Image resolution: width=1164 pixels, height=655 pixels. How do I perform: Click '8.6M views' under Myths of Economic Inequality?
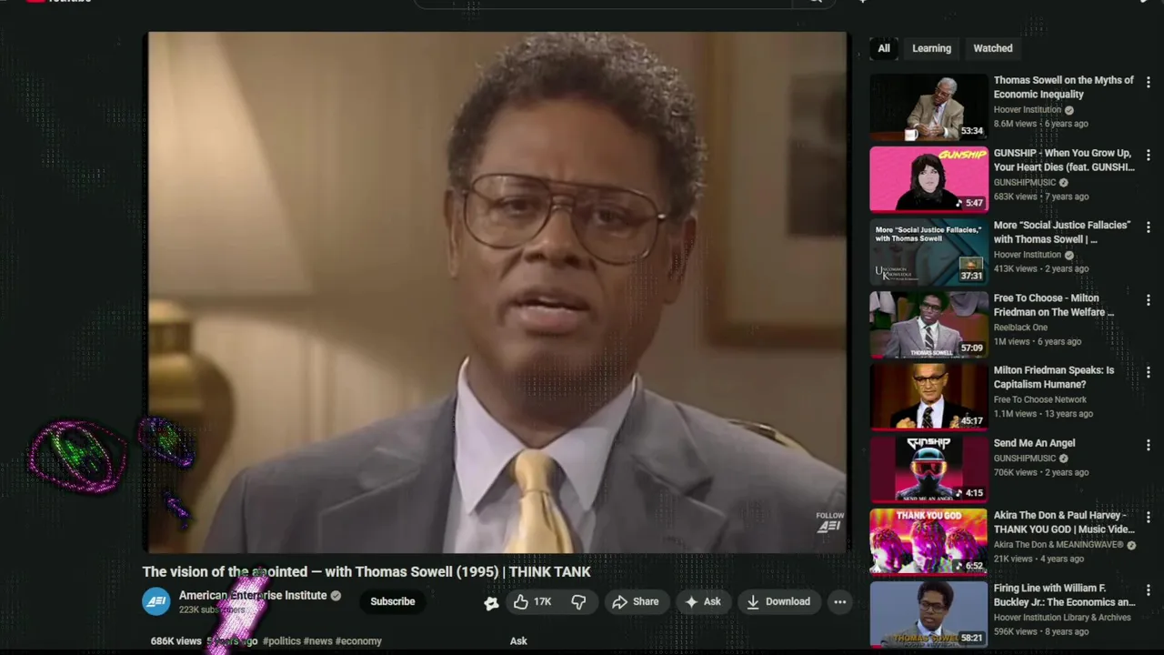1016,124
